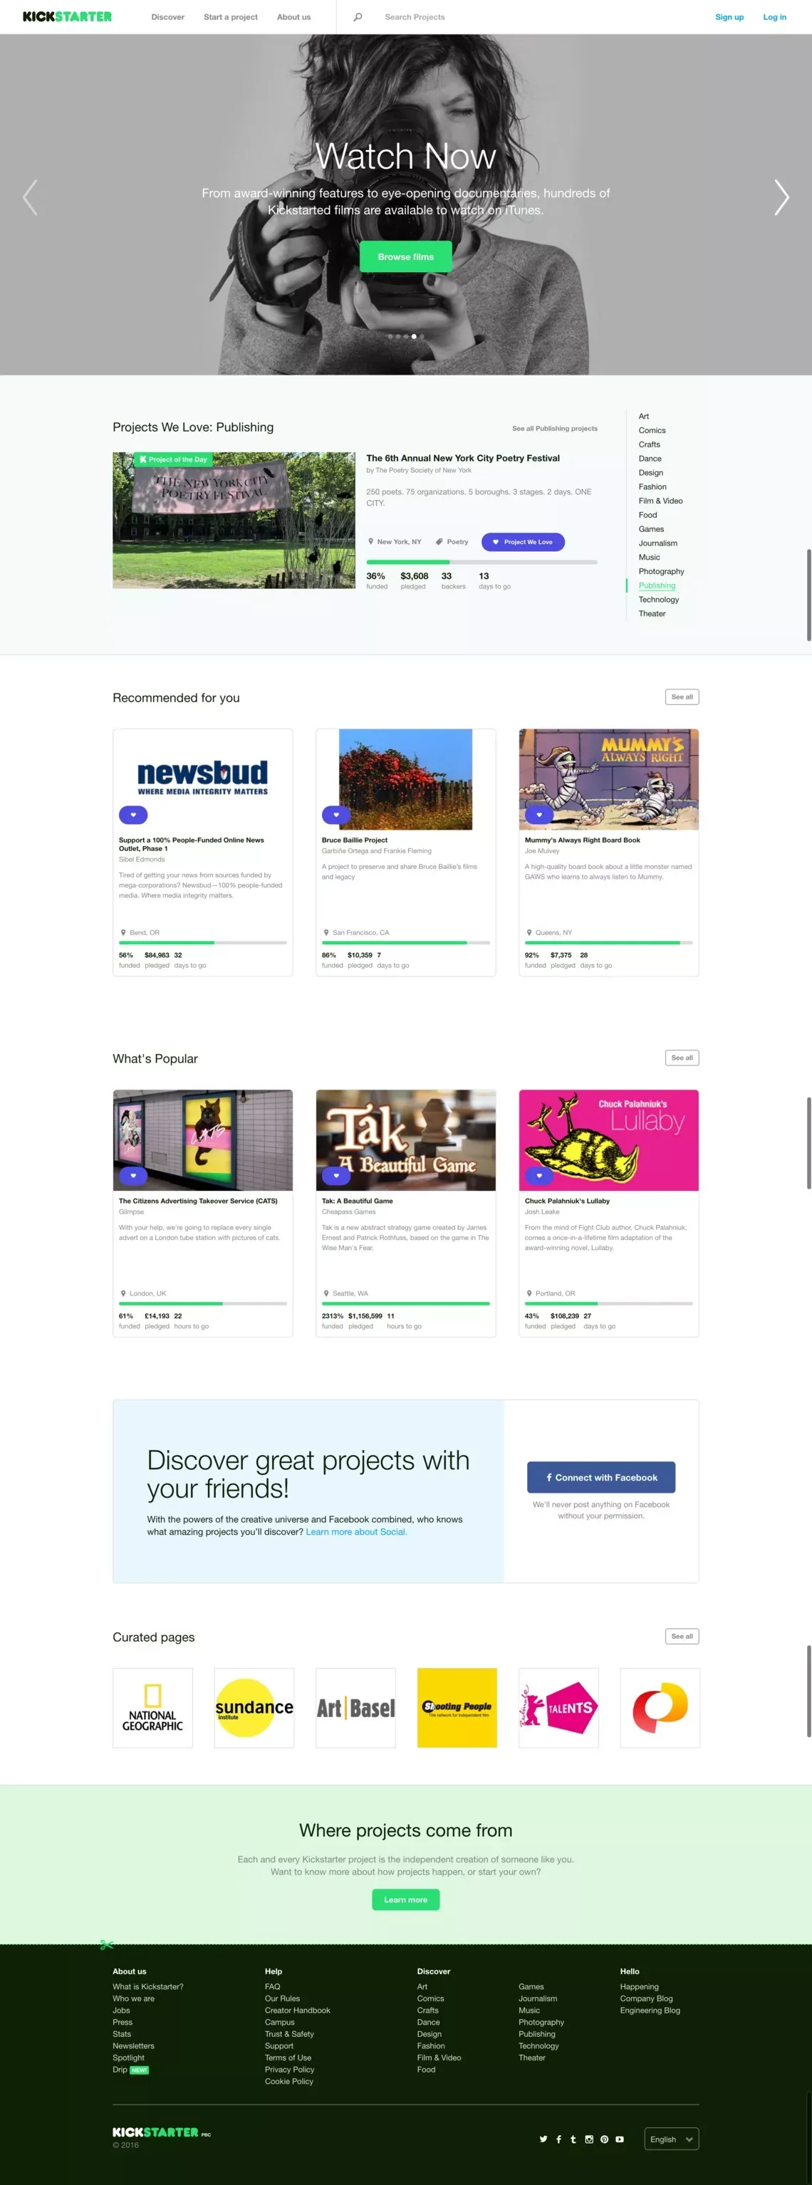Click Start a project in header
The height and width of the screenshot is (2185, 812).
coord(231,17)
